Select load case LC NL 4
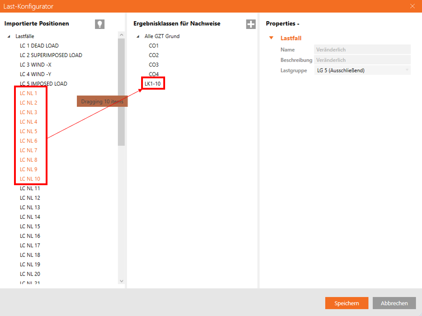422x316 pixels. pos(28,122)
